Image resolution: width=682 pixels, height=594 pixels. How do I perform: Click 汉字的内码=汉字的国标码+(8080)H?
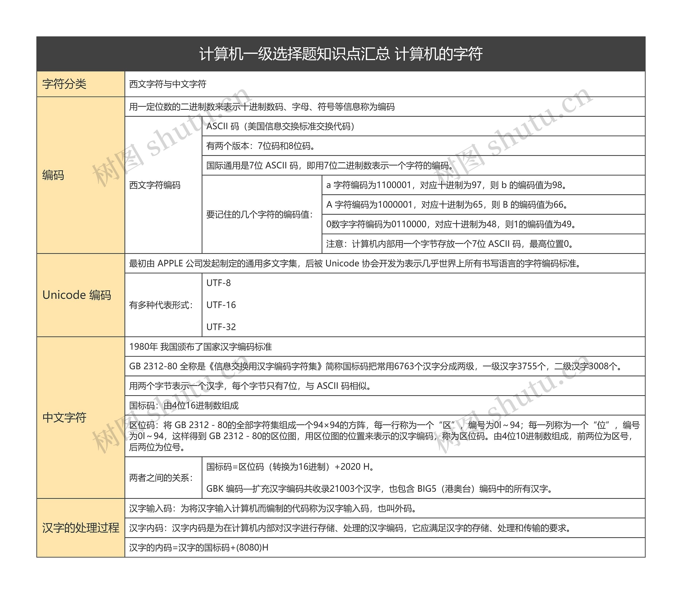(x=199, y=547)
